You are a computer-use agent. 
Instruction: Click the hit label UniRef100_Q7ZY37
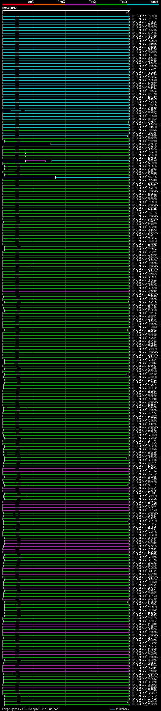(x=144, y=211)
